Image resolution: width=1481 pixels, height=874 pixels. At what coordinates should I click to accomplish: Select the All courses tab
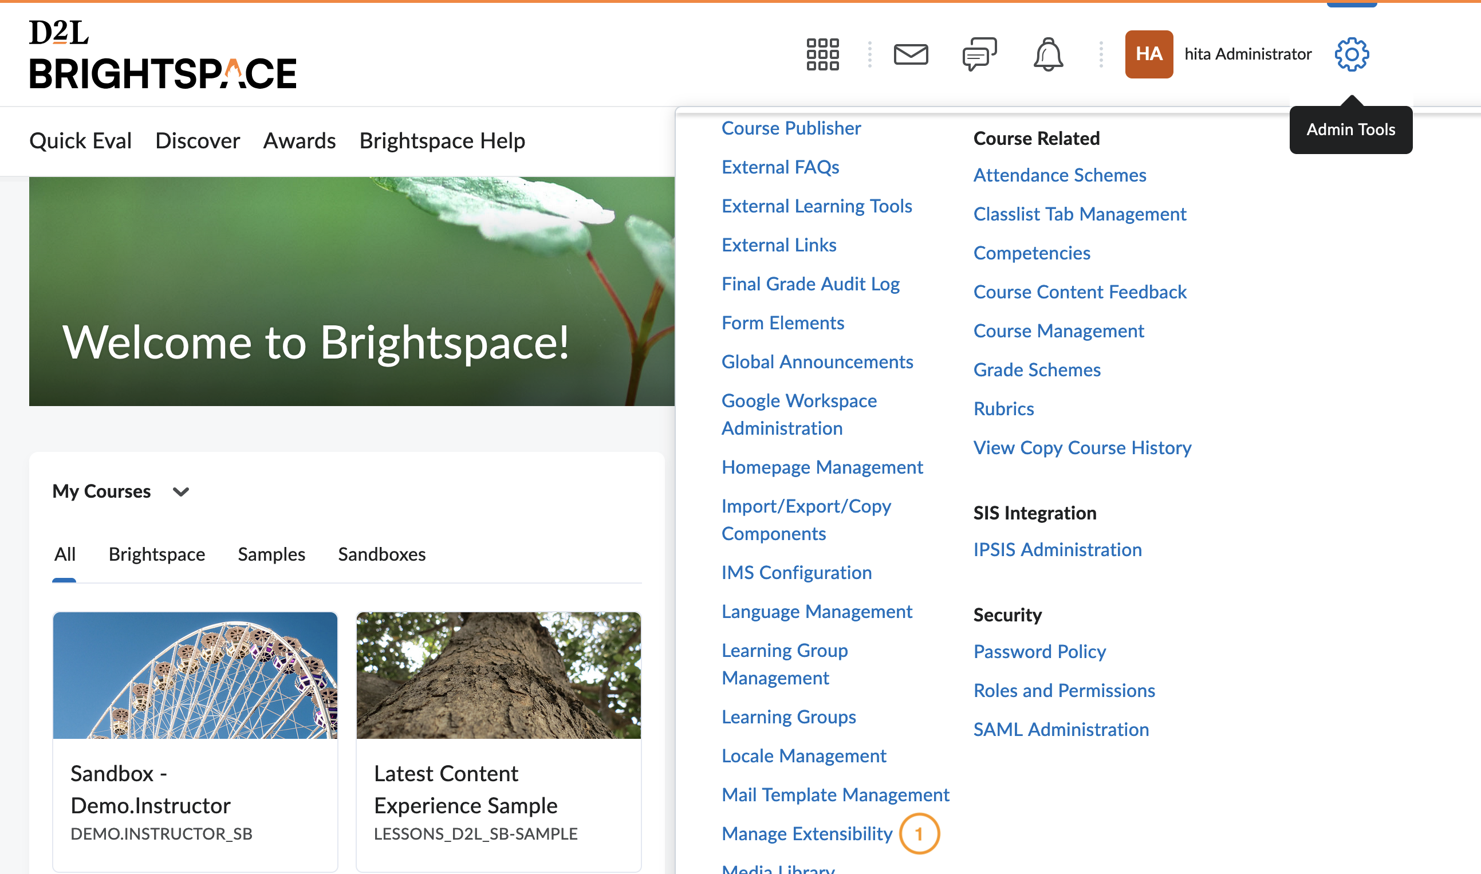65,554
